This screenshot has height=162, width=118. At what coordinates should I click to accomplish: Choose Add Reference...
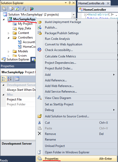click(x=56, y=80)
